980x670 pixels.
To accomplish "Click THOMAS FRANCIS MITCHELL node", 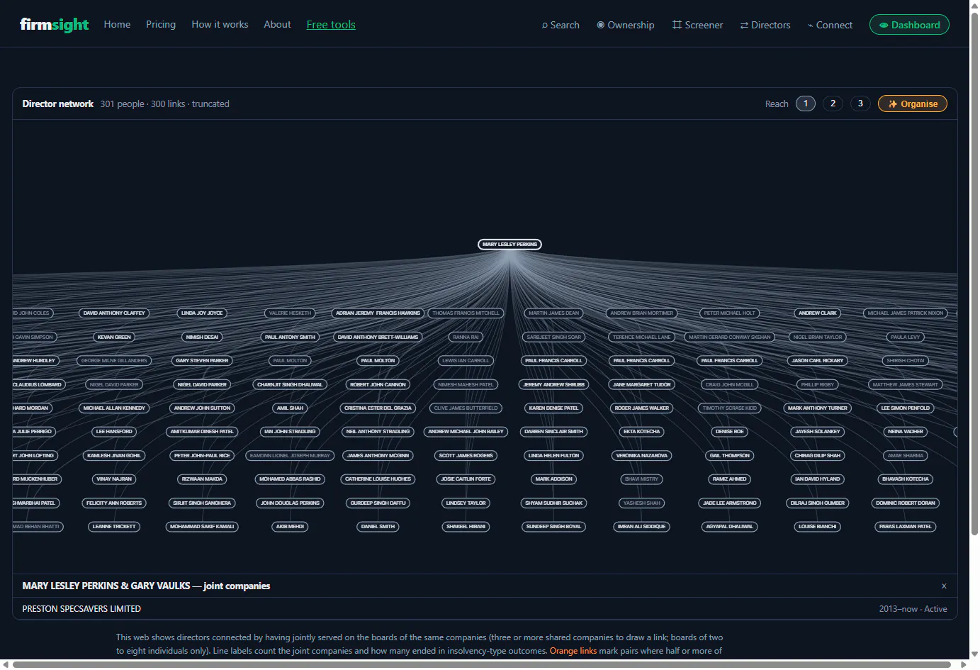I will (x=466, y=313).
